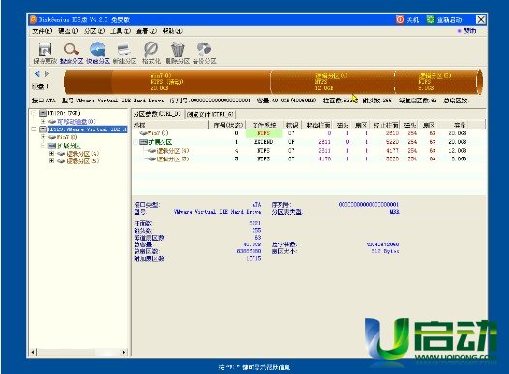
Task: Click the 删除分区 trash bin icon
Action: click(x=177, y=53)
